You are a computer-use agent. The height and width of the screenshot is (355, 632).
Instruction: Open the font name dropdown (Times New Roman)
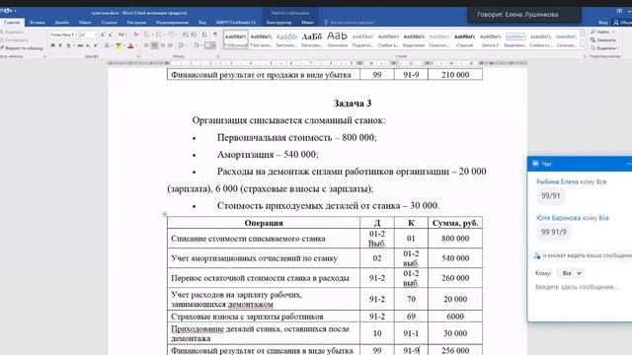[76, 35]
